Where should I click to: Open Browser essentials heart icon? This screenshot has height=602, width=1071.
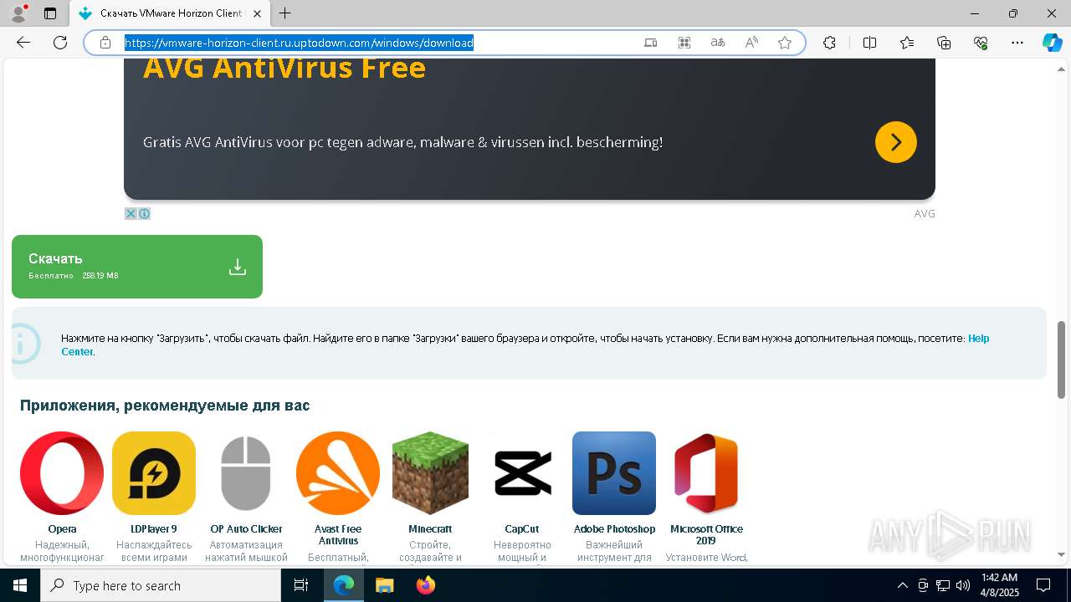[981, 43]
